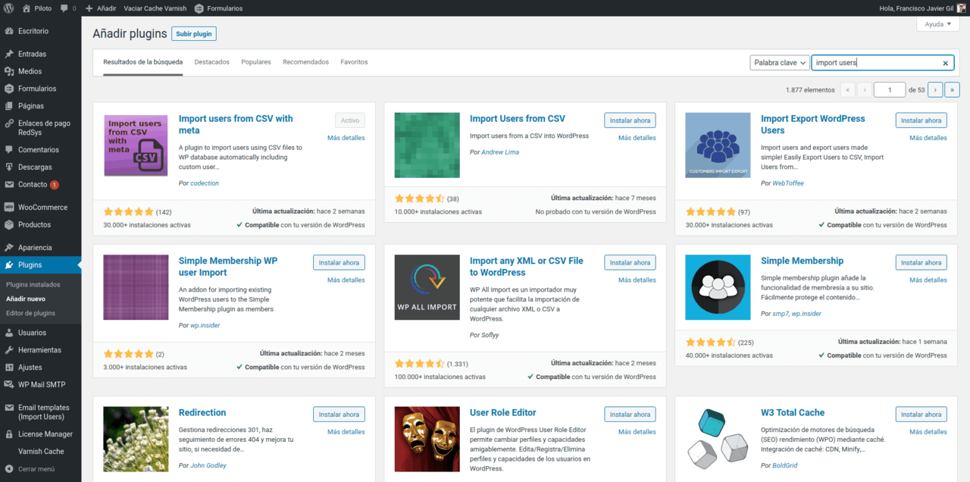Click the Piloto site home icon
Screen dimensions: 970x482
(27, 8)
